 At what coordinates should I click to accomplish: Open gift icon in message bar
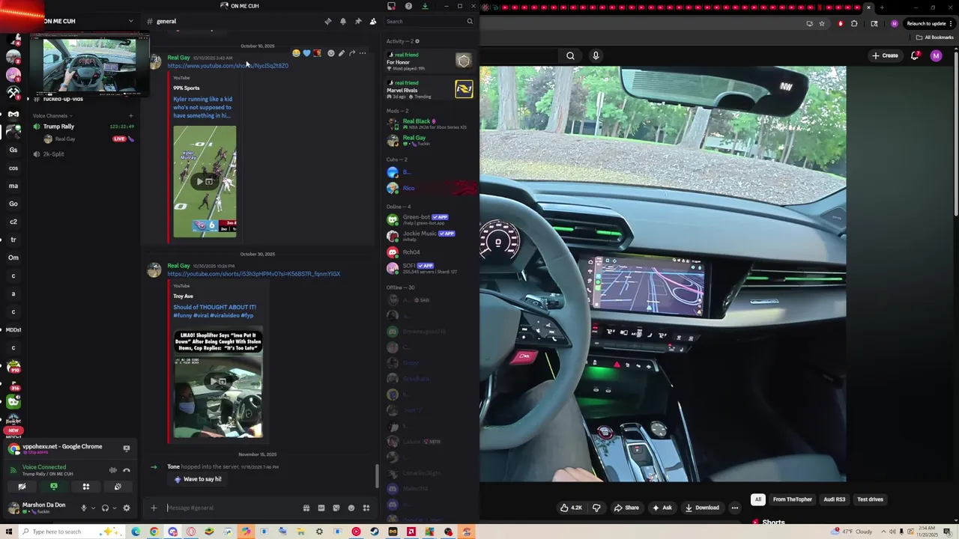pyautogui.click(x=306, y=508)
